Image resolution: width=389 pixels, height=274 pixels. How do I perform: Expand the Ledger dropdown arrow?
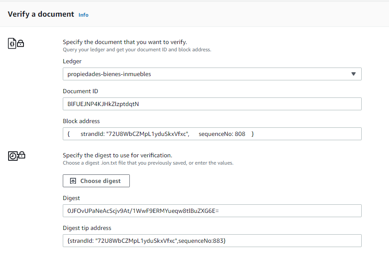(x=353, y=74)
